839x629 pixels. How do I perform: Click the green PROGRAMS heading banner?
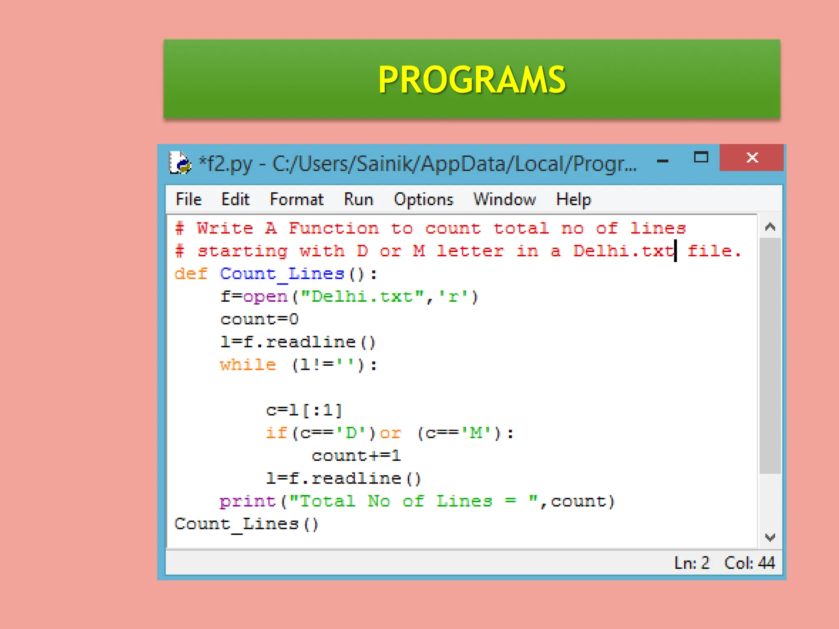tap(472, 79)
